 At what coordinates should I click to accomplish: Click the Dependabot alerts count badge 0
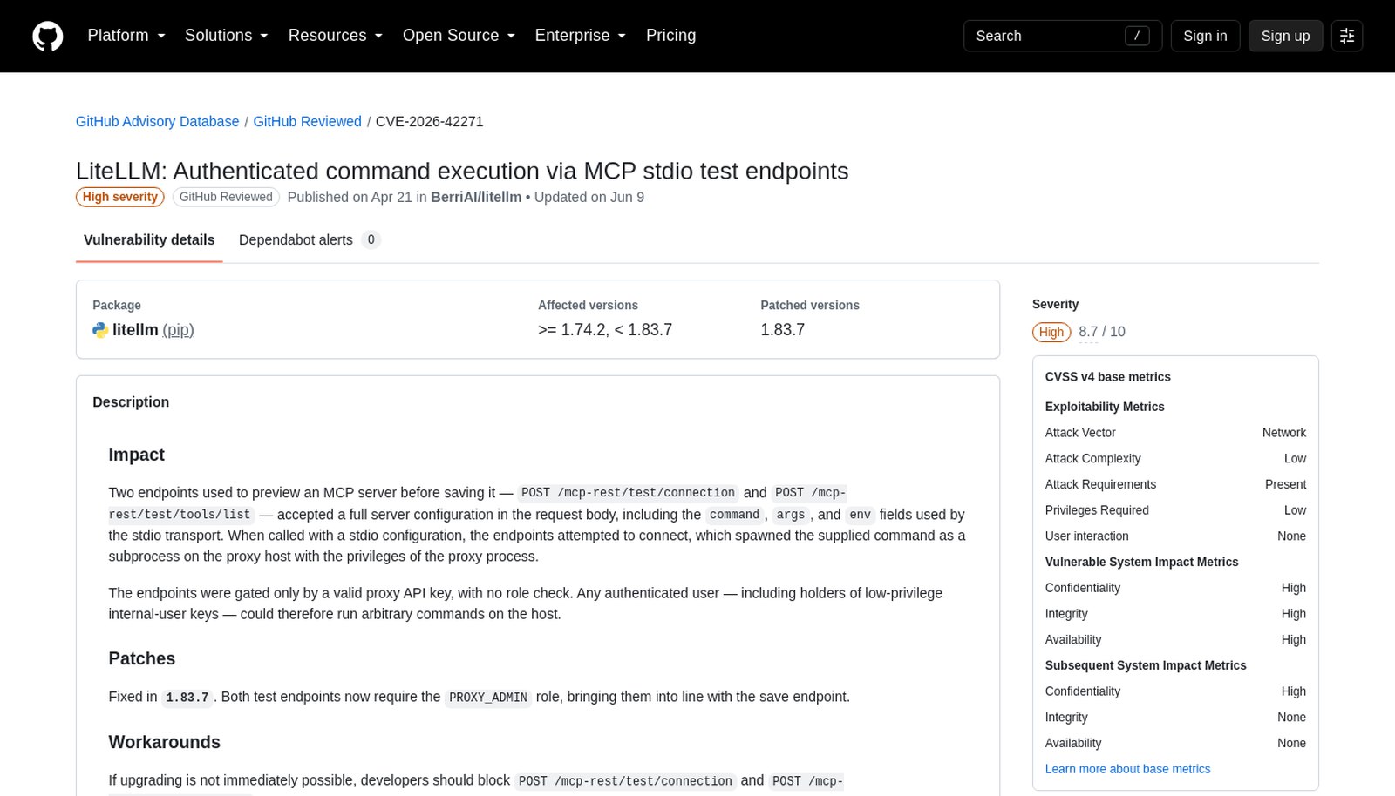pos(371,239)
